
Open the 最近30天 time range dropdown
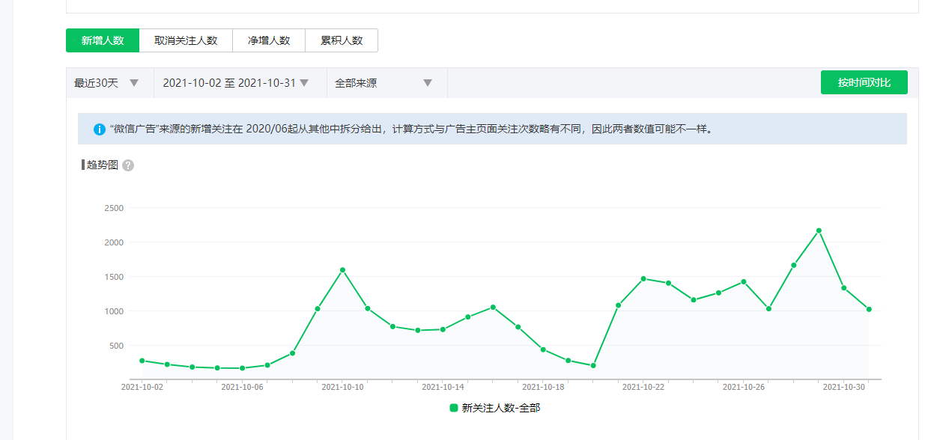point(106,83)
